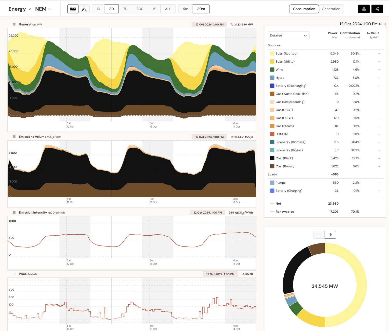Select the 5m interval option
This screenshot has width=389, height=331.
click(185, 9)
